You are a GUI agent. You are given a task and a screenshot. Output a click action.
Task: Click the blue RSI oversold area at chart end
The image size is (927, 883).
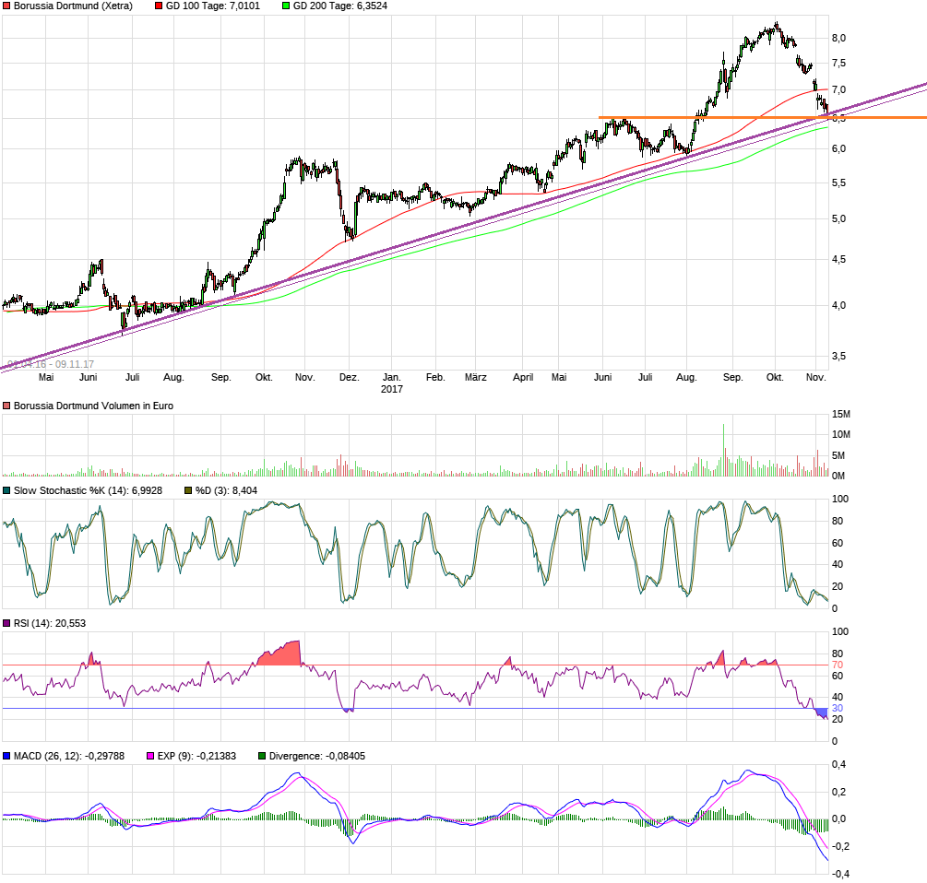[821, 712]
